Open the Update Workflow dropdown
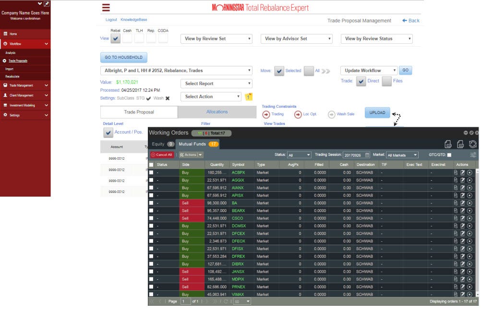This screenshot has width=481, height=324. (x=369, y=71)
